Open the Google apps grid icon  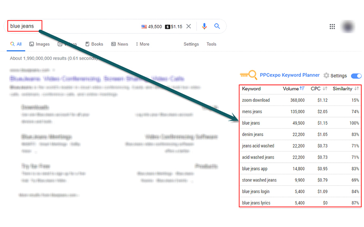(x=332, y=26)
